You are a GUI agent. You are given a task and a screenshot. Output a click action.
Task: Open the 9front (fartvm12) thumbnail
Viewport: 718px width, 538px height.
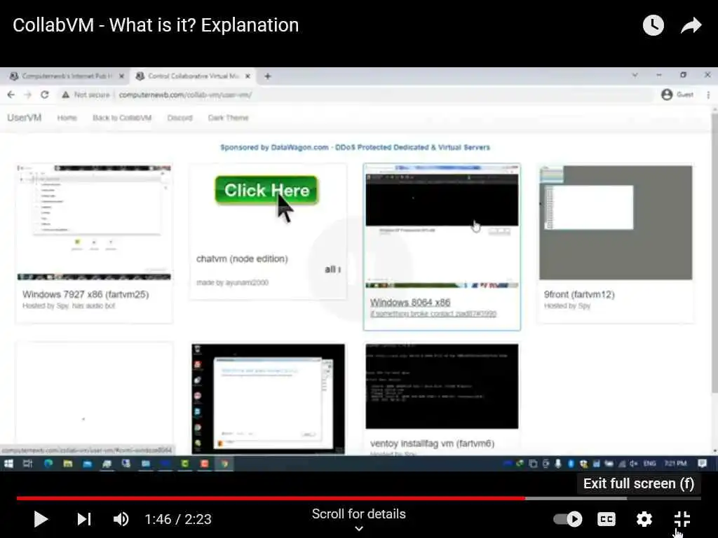click(x=616, y=222)
